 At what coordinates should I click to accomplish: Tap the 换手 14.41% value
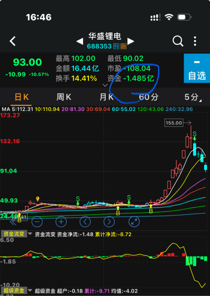84,78
